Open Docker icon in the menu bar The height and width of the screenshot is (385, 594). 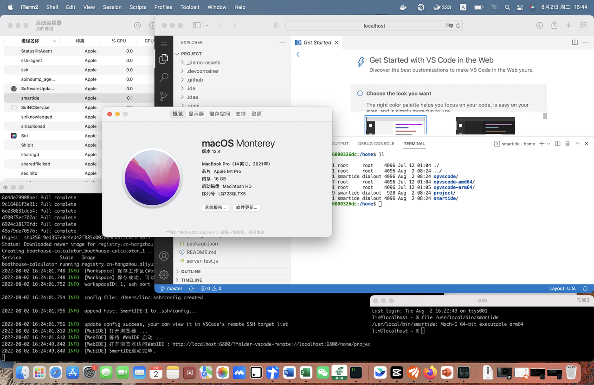[x=404, y=7]
